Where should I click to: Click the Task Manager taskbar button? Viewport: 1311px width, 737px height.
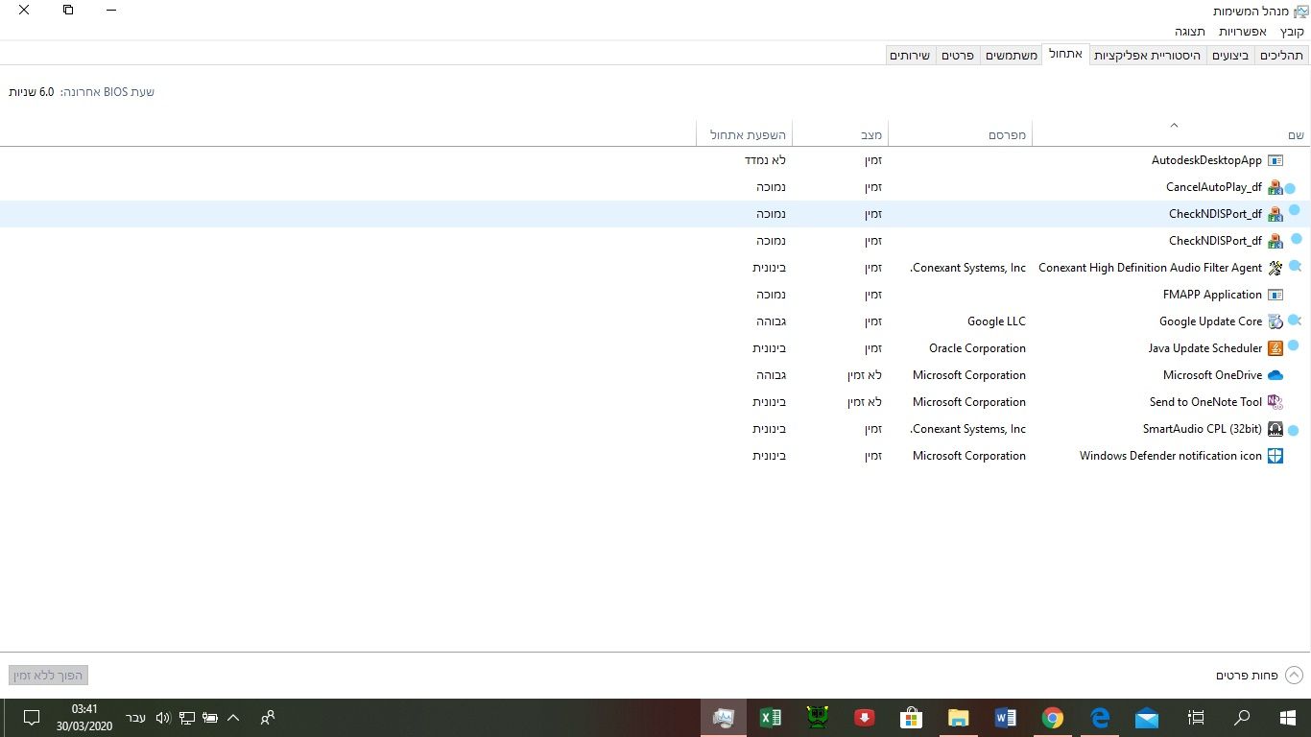point(724,718)
